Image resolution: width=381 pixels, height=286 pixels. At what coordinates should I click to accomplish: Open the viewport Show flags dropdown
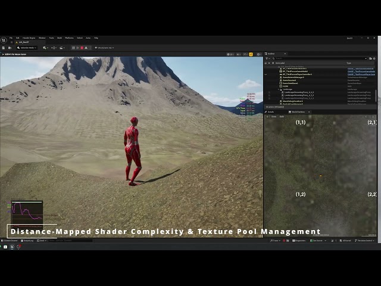pos(239,54)
